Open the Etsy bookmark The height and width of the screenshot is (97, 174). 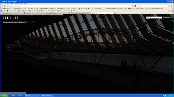[x=130, y=9]
